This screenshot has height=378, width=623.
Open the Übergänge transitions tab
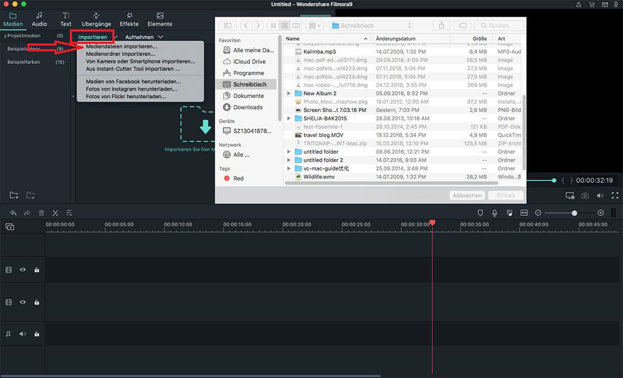tap(96, 20)
